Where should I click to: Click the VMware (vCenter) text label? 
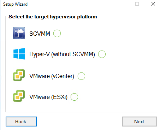[x=52, y=76]
